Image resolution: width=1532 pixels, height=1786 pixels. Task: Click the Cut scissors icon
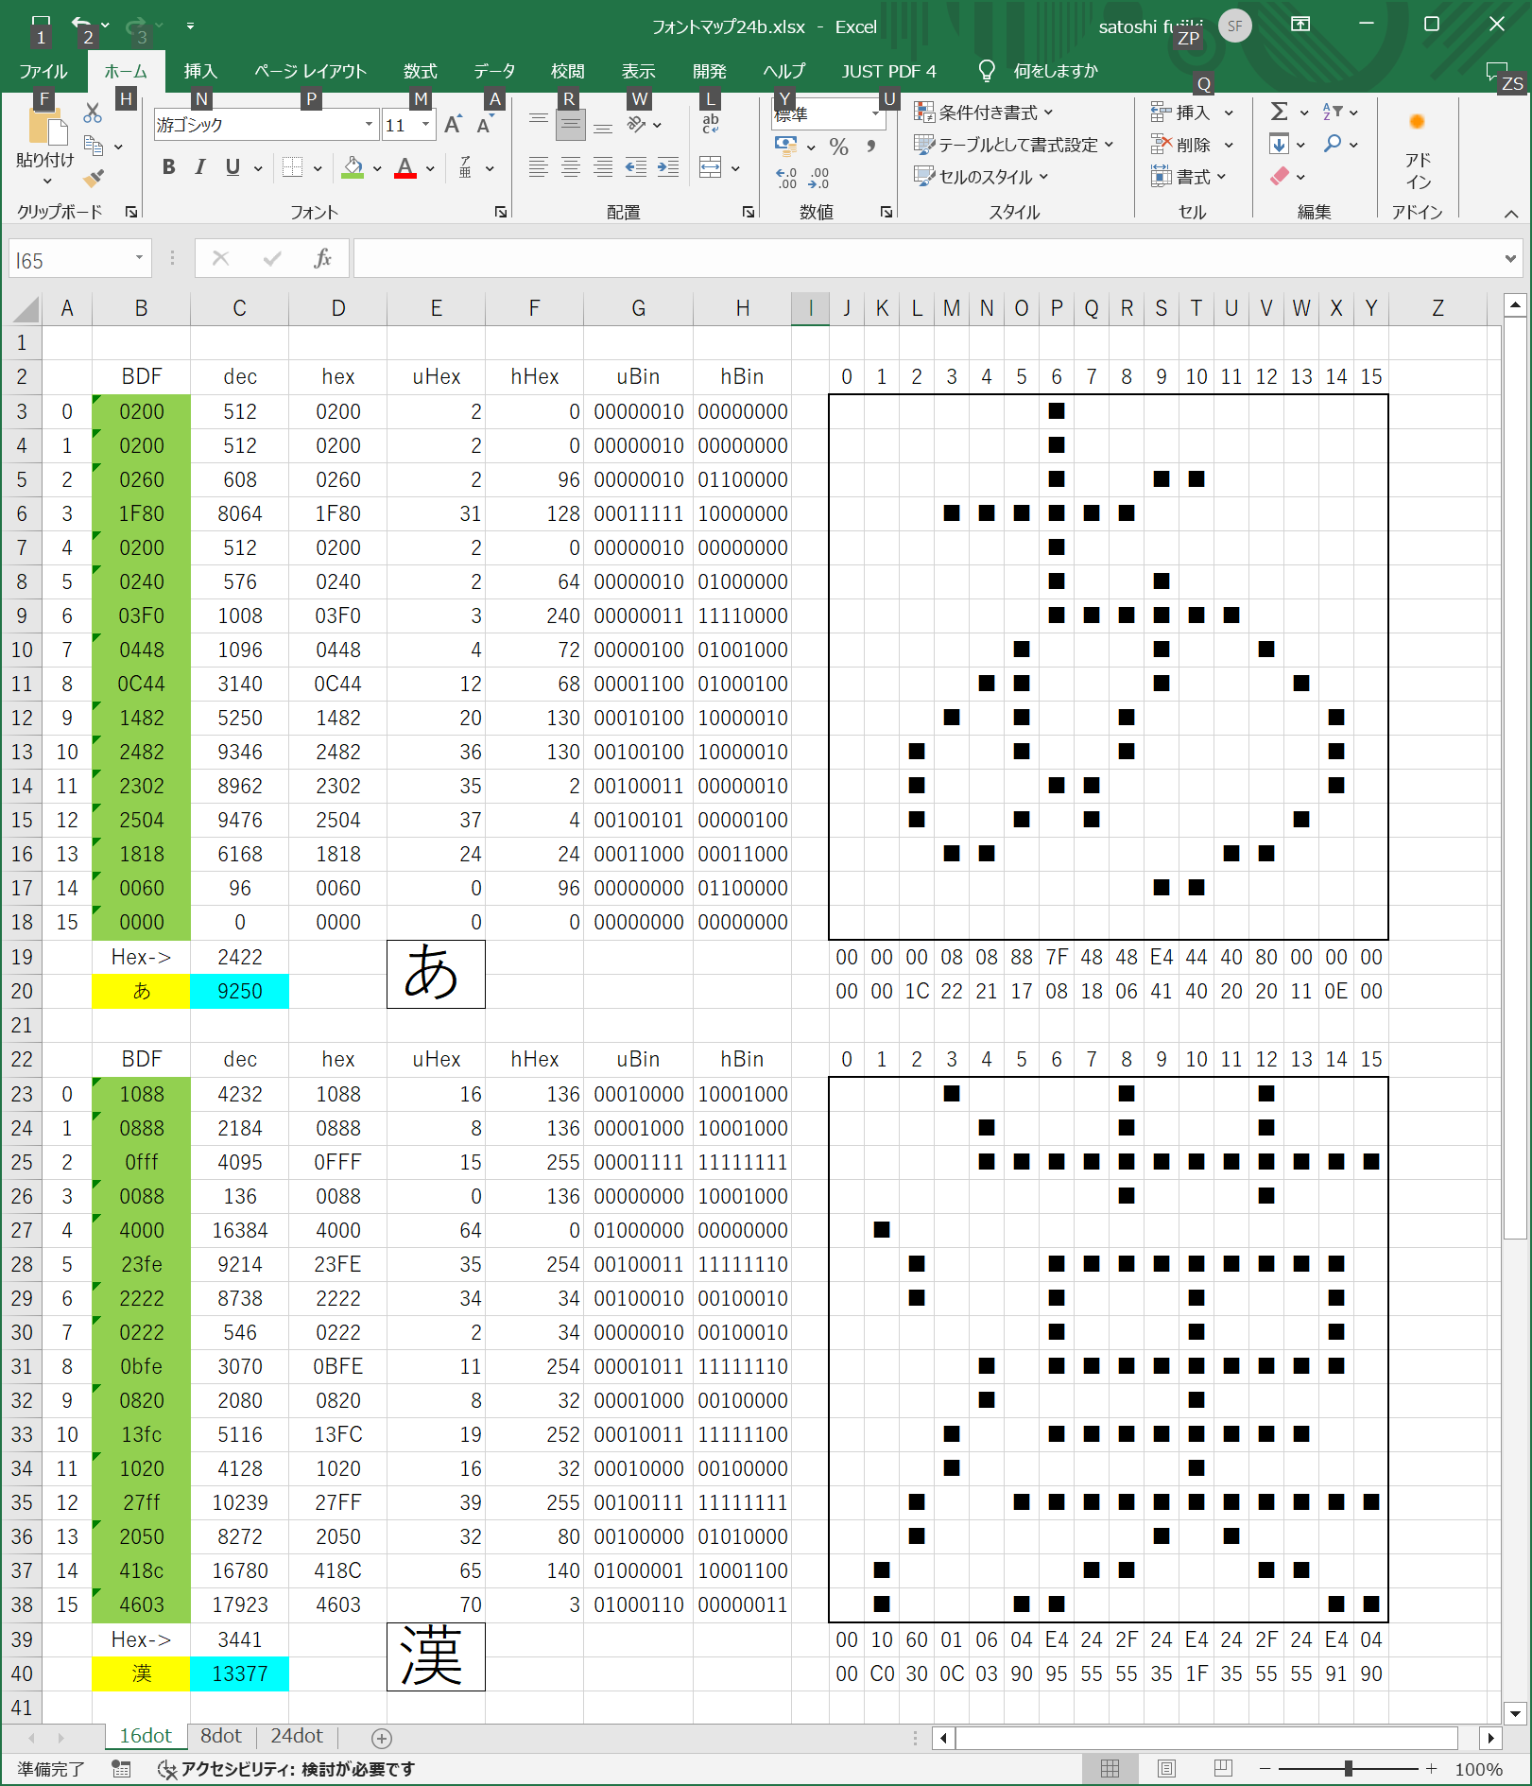point(93,113)
